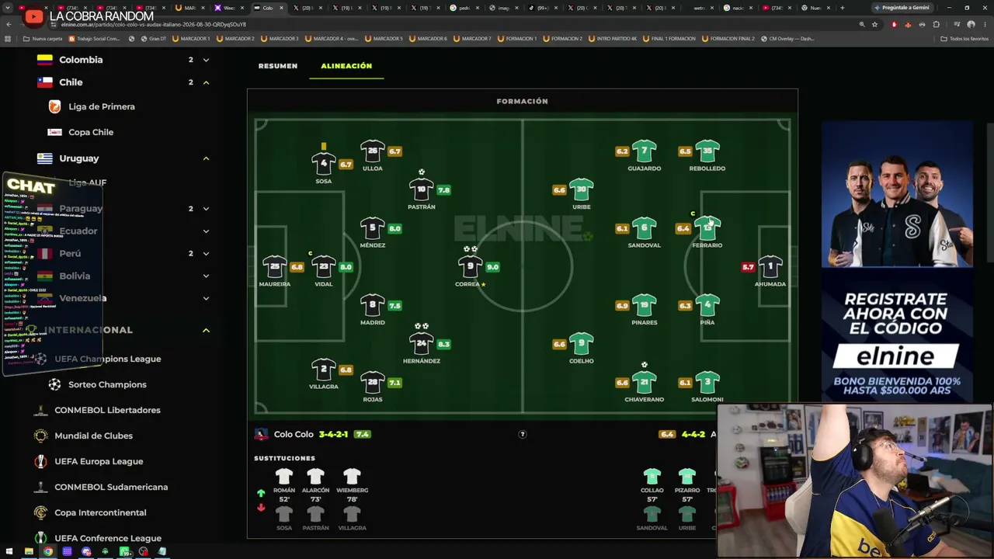Click the Chrome taskbar icon
The width and height of the screenshot is (994, 559).
click(x=48, y=552)
